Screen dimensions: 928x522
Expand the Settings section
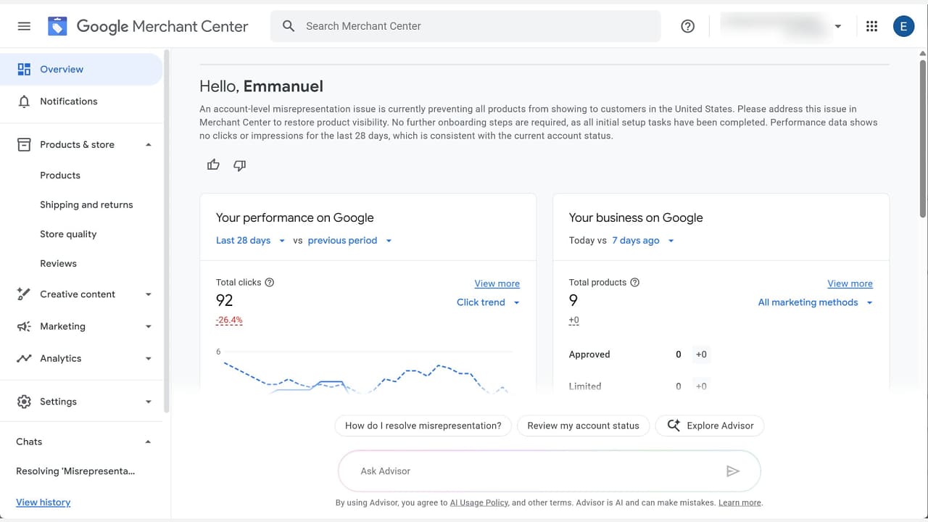[149, 402]
